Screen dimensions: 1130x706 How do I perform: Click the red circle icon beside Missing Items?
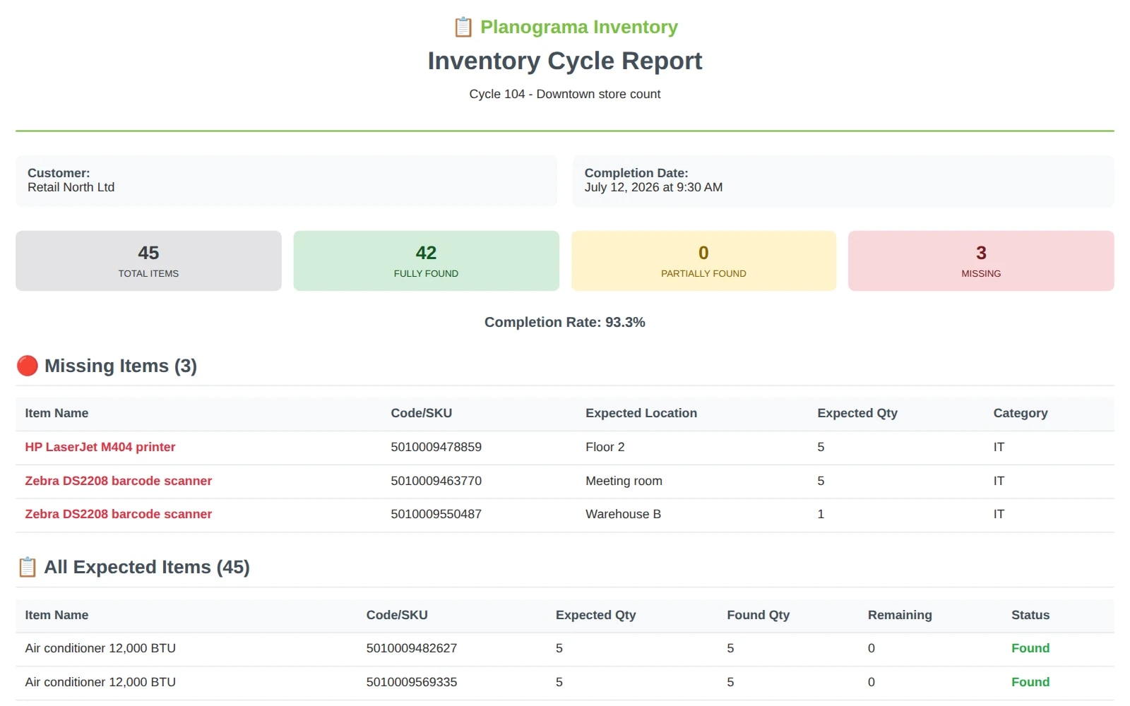coord(27,366)
